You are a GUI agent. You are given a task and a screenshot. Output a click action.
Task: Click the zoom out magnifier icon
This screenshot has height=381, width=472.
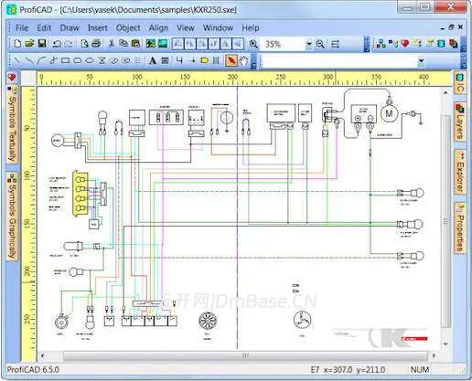click(x=320, y=44)
